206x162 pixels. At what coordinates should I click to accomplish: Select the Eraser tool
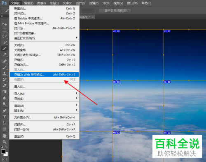pyautogui.click(x=5, y=86)
